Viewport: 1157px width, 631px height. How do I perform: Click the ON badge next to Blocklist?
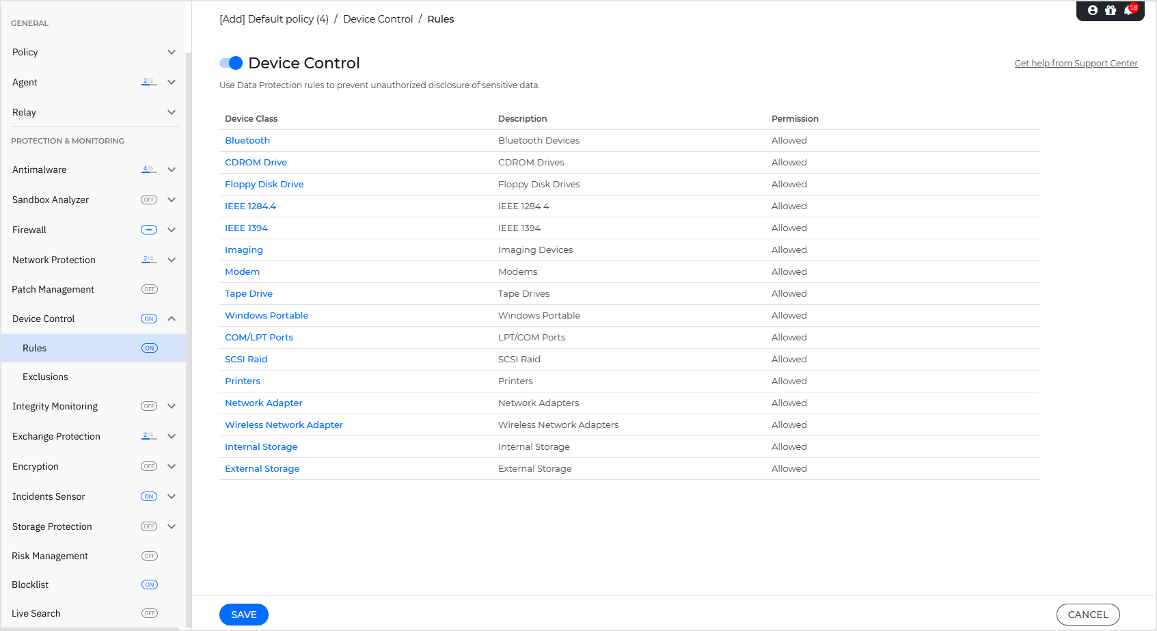point(149,585)
